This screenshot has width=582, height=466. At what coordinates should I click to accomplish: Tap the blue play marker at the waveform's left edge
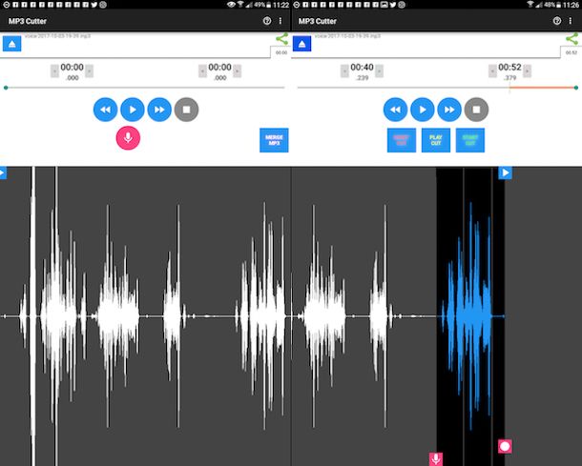(x=3, y=172)
